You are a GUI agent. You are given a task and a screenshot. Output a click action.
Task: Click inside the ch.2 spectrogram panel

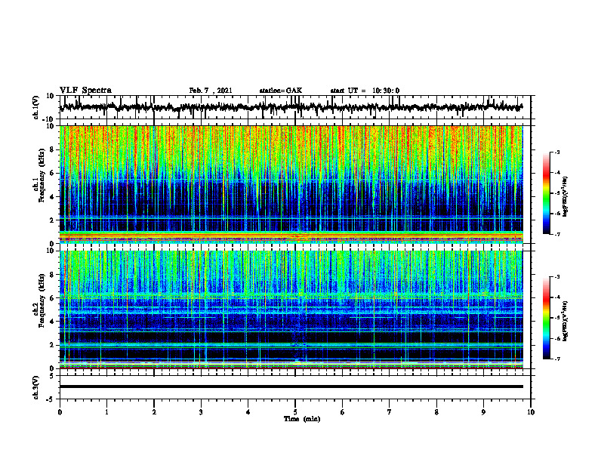click(291, 310)
